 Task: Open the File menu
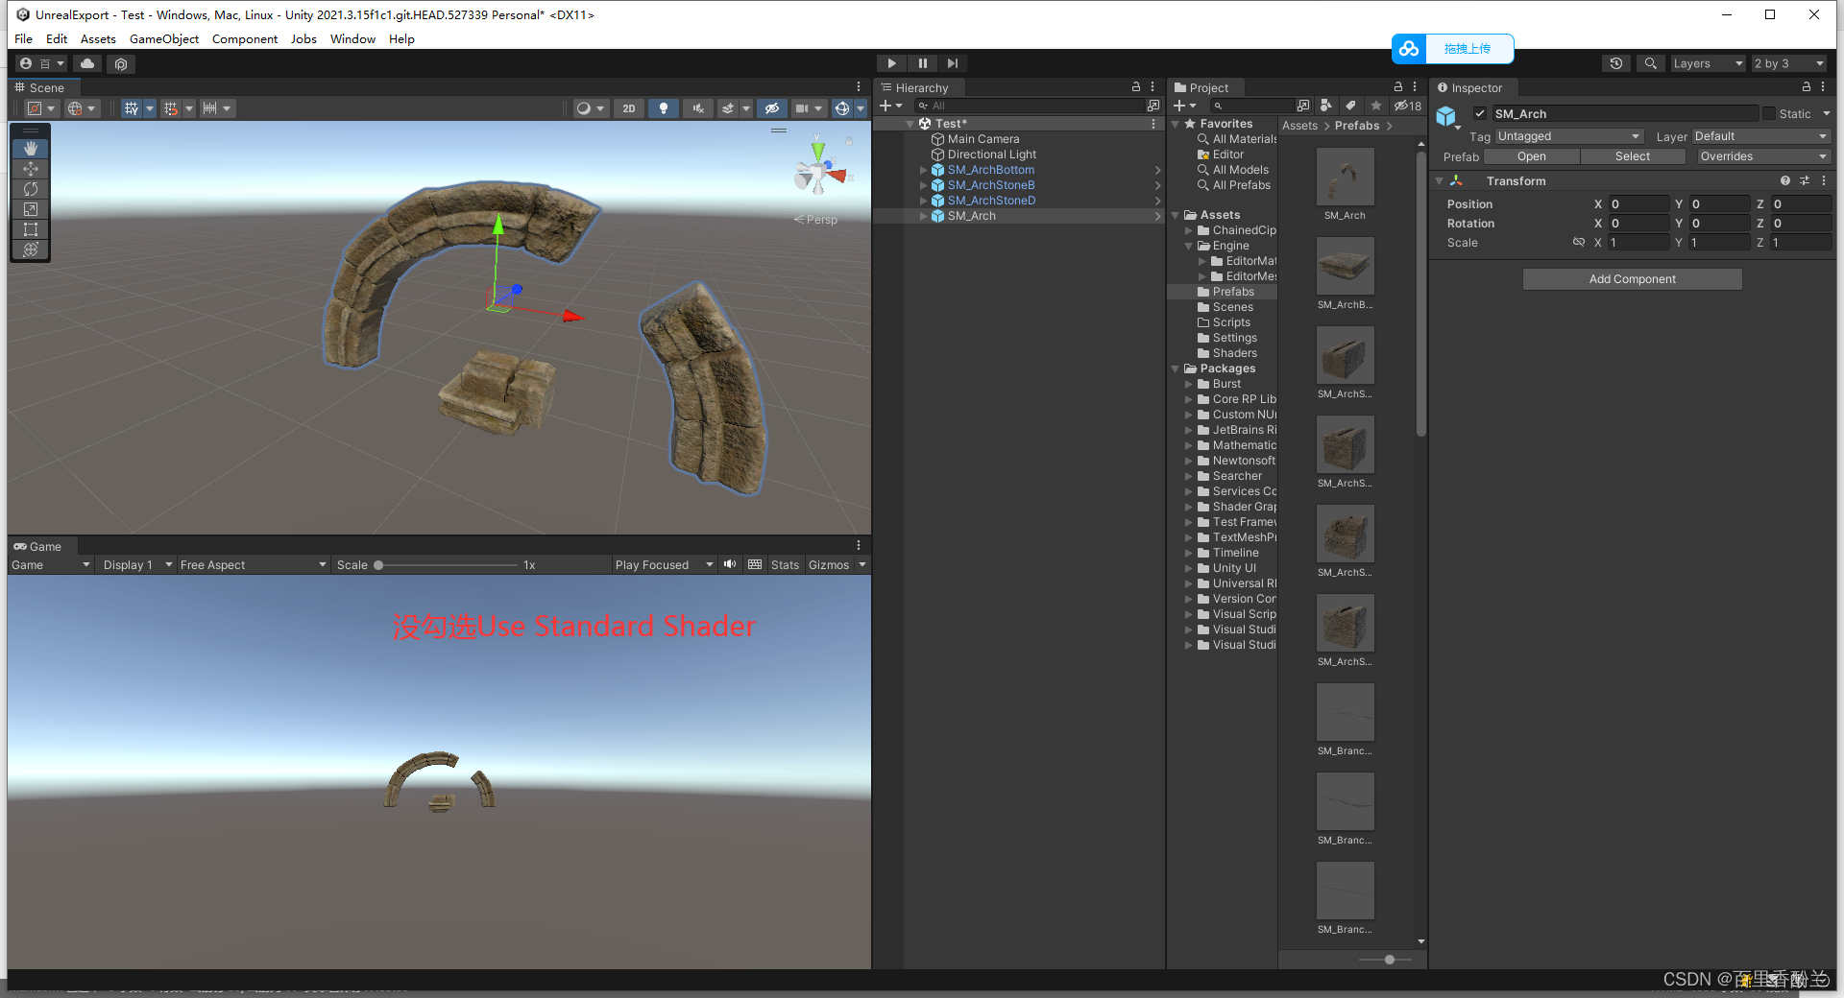(x=23, y=38)
